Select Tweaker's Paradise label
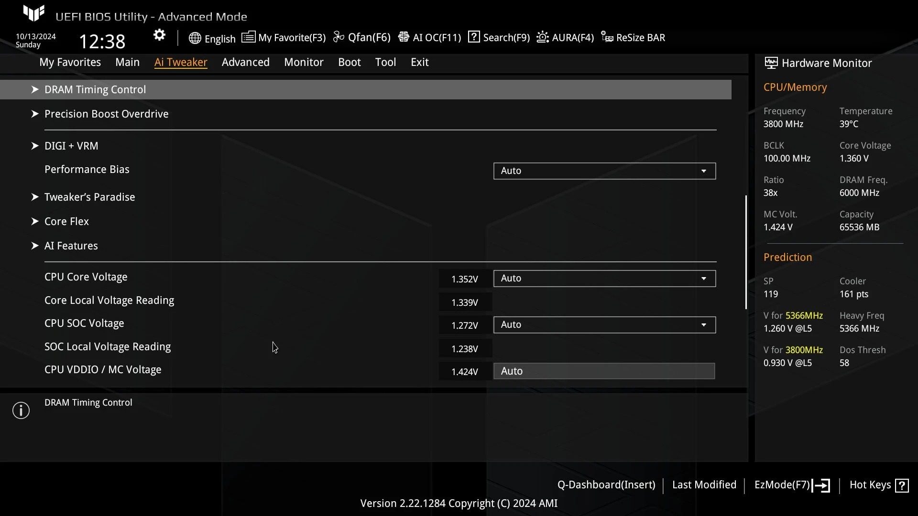 click(x=90, y=197)
